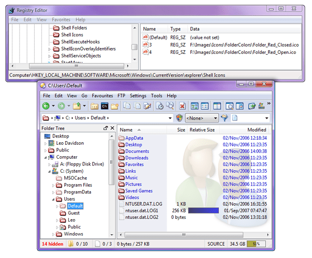
Task: Click the folder tree panel icon
Action: tap(240, 106)
